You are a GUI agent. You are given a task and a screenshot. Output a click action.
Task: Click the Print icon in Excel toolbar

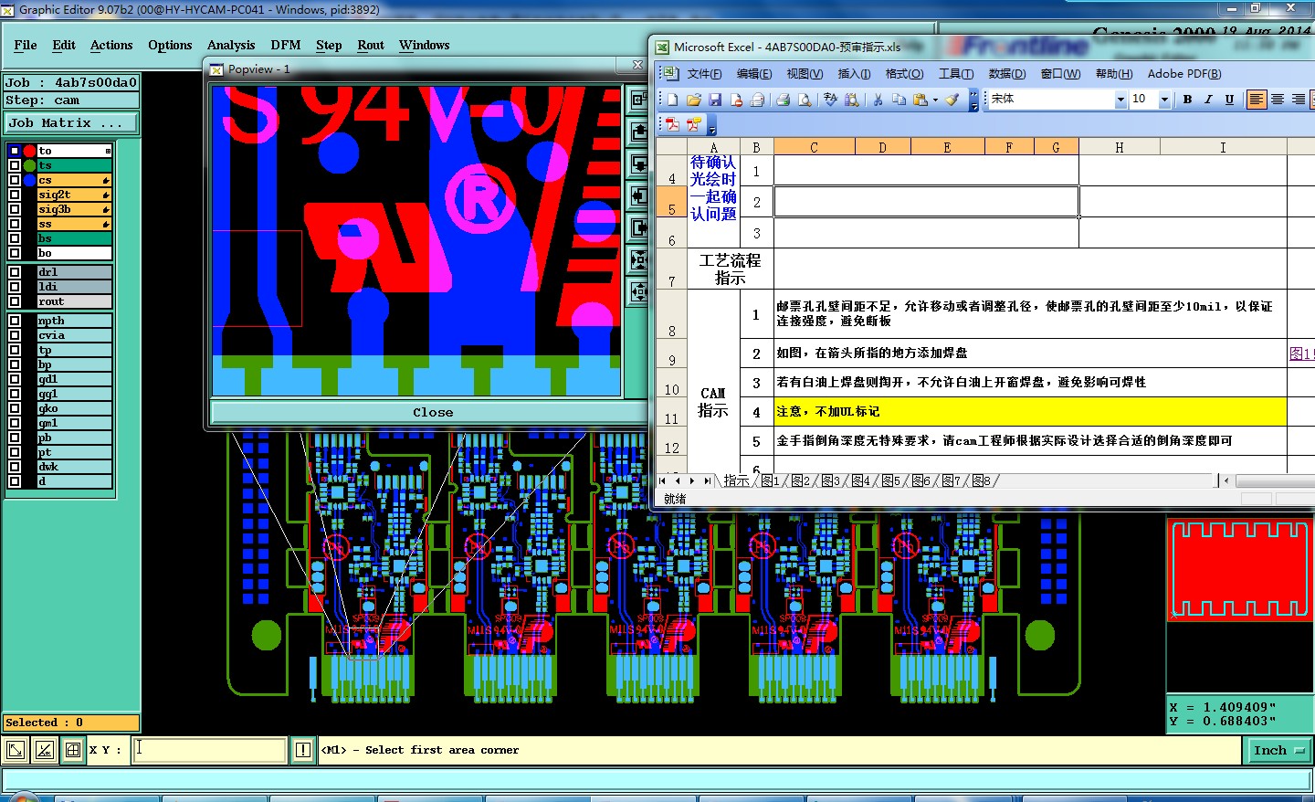pos(783,100)
